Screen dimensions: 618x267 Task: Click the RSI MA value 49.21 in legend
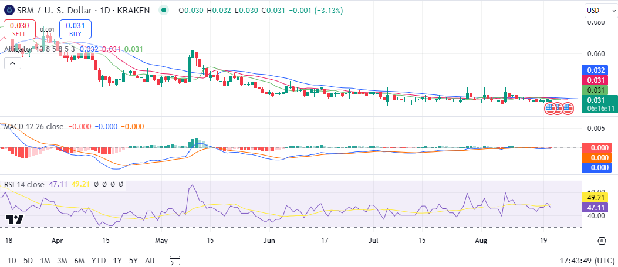pyautogui.click(x=80, y=184)
